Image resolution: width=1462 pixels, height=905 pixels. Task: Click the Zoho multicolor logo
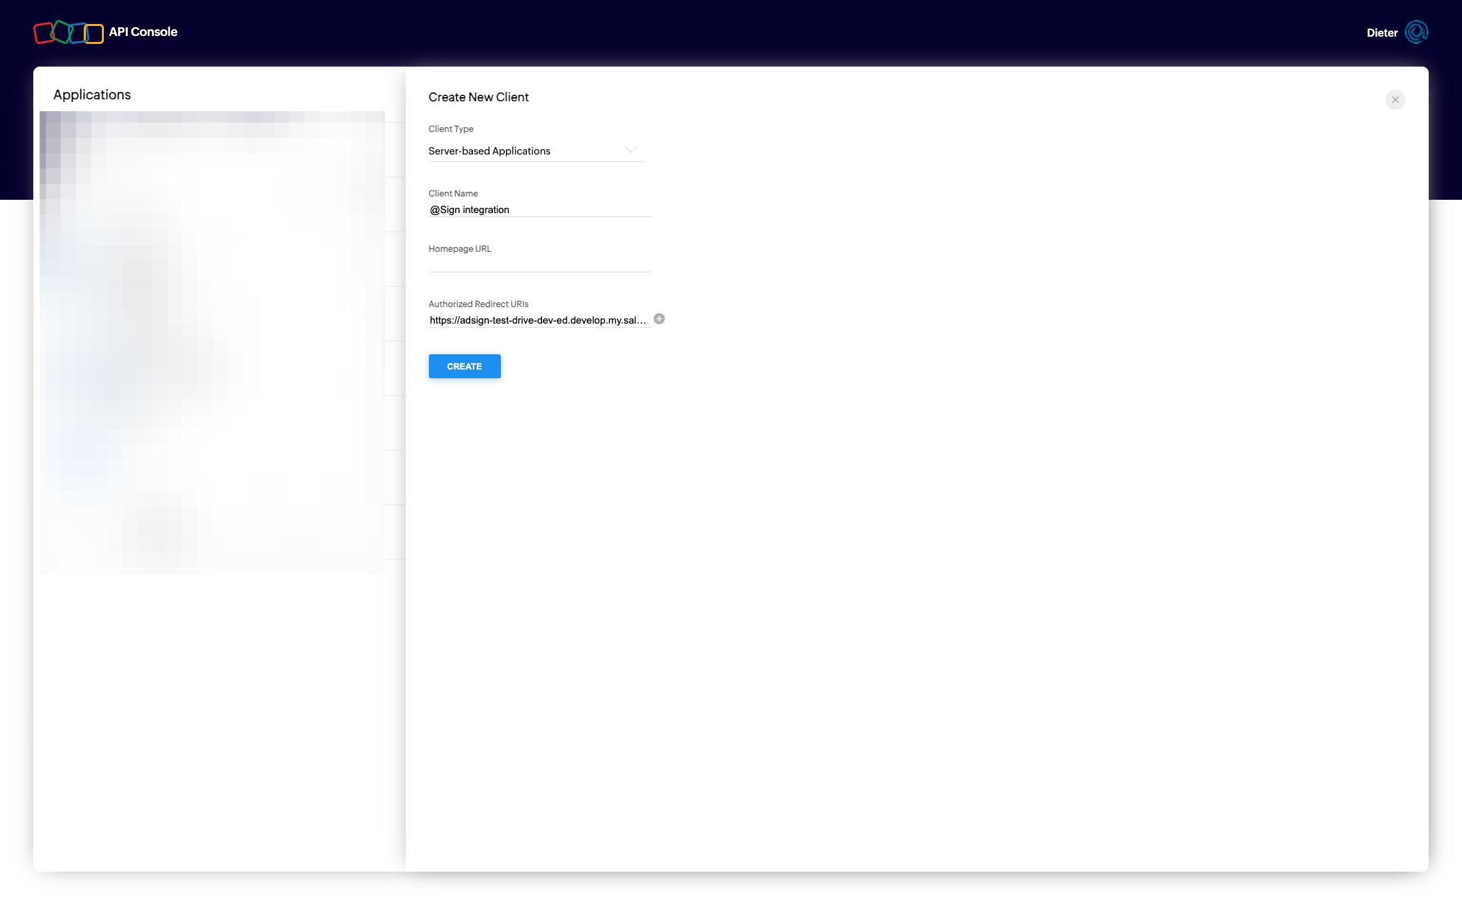[x=69, y=32]
